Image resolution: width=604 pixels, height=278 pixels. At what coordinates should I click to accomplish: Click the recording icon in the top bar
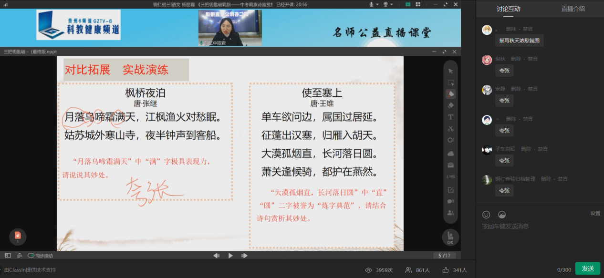coord(408,4)
